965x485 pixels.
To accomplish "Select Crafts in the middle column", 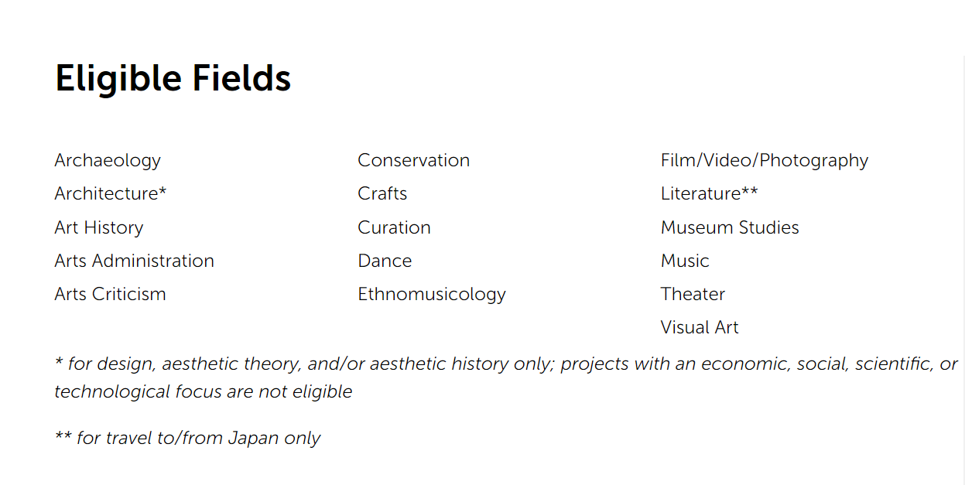I will (x=382, y=193).
